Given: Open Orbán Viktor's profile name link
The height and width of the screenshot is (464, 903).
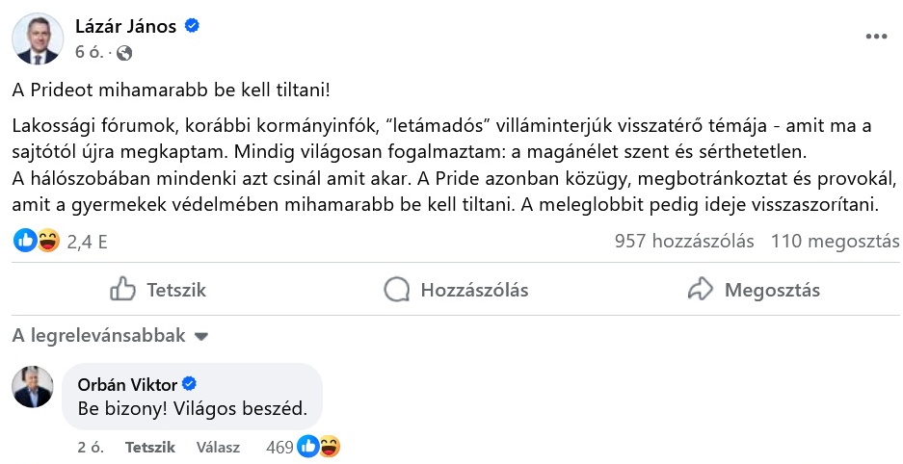Looking at the screenshot, I should 127,385.
